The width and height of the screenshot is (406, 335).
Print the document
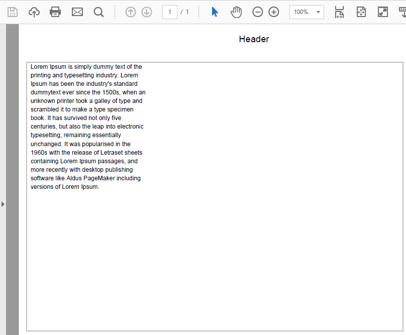[x=55, y=12]
